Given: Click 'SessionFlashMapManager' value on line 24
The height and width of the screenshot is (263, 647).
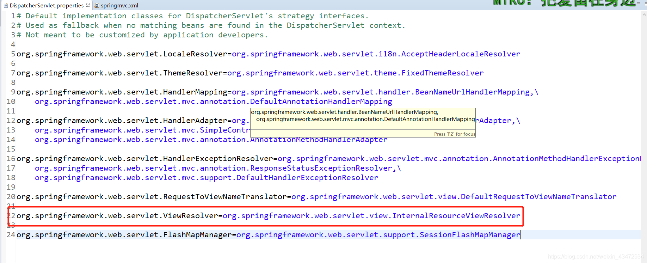Looking at the screenshot, I should click(x=470, y=235).
